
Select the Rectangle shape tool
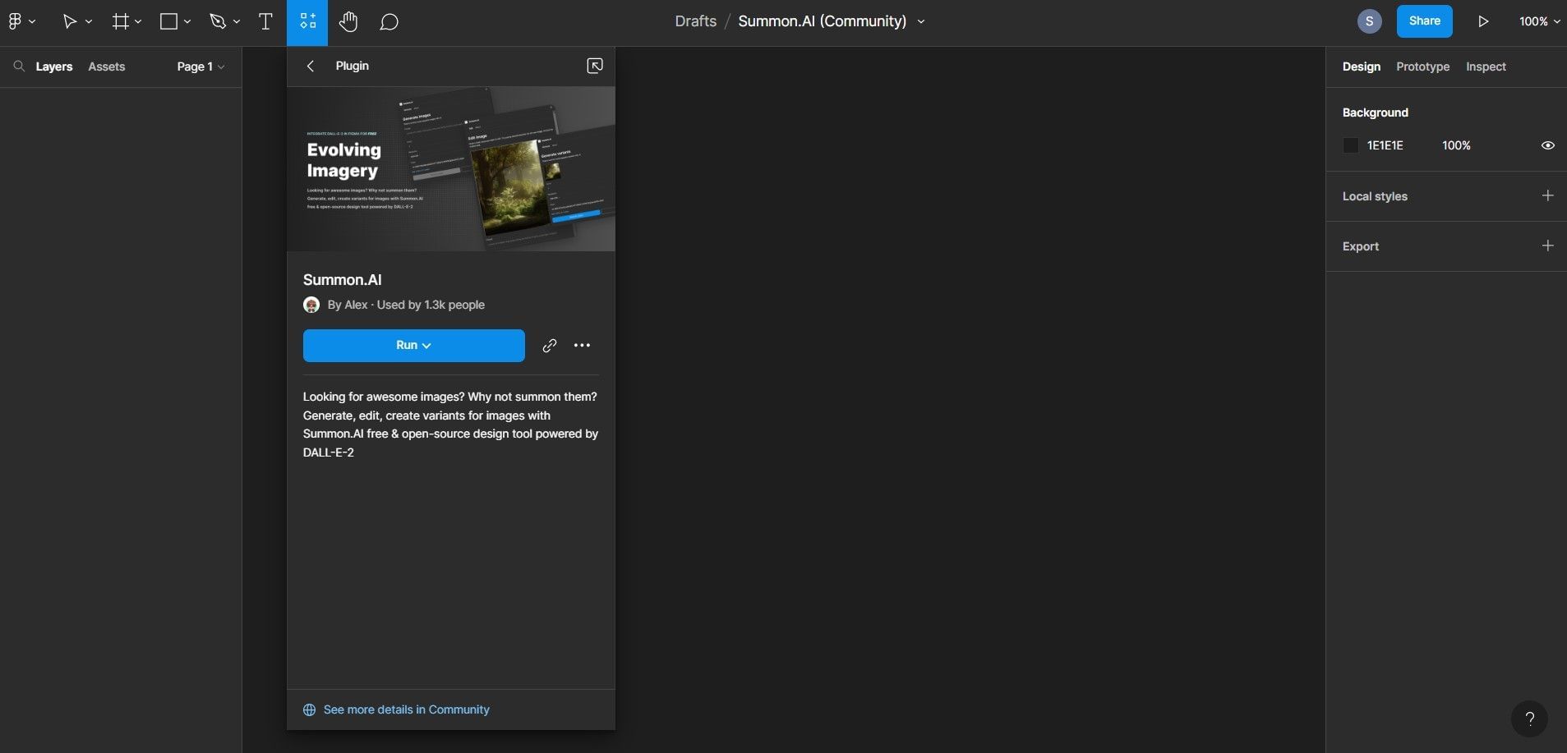[168, 21]
